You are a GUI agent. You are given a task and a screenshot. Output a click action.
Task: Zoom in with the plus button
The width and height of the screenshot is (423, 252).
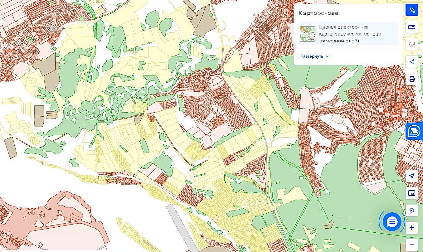[412, 228]
